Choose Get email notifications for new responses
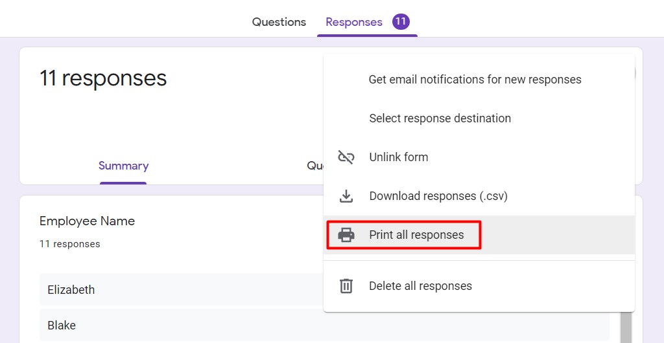 [475, 80]
